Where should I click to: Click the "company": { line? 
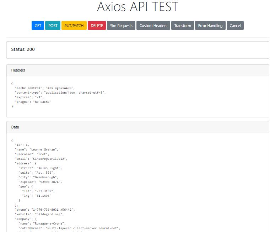coord(26,219)
